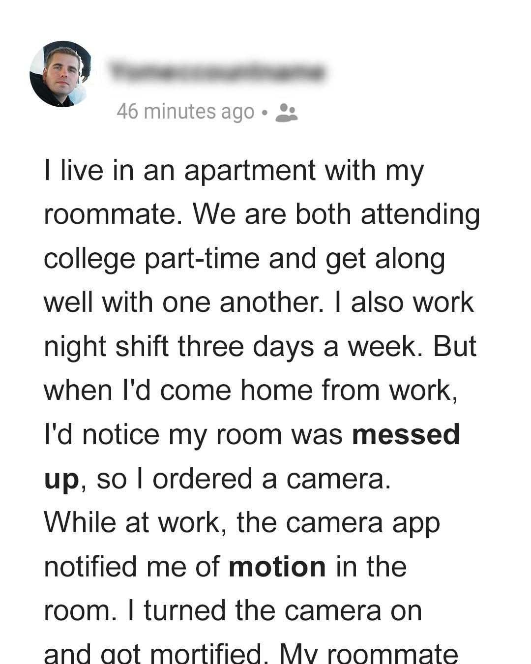Click the bold "up" before the comma
This screenshot has width=531, height=664.
[61, 479]
